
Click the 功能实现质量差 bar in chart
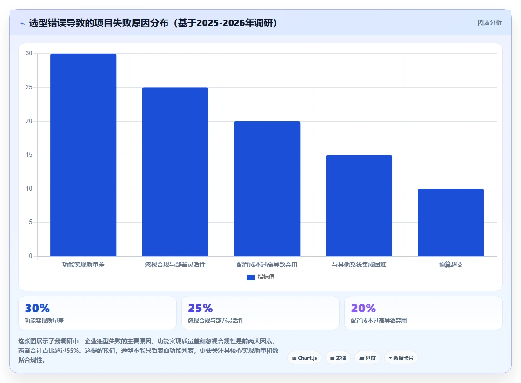(83, 155)
